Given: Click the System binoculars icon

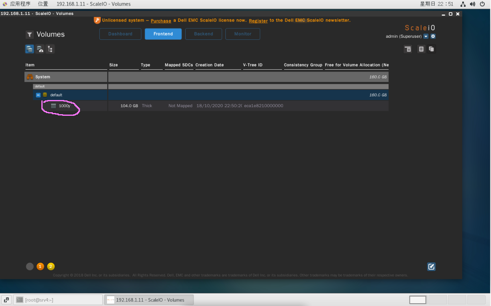Looking at the screenshot, I should pos(30,77).
